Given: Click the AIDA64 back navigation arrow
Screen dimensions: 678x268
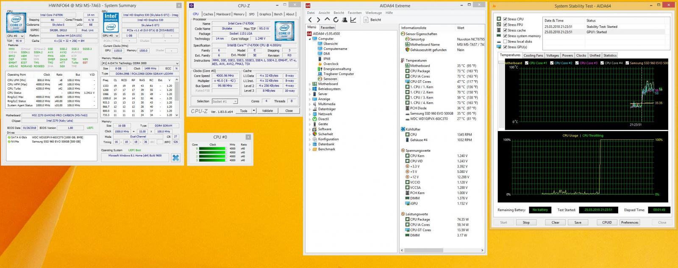Looking at the screenshot, I should (310, 20).
